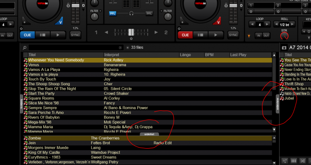The height and width of the screenshot is (165, 311).
Task: Select Jubel in the sideview list
Action: tap(295, 98)
